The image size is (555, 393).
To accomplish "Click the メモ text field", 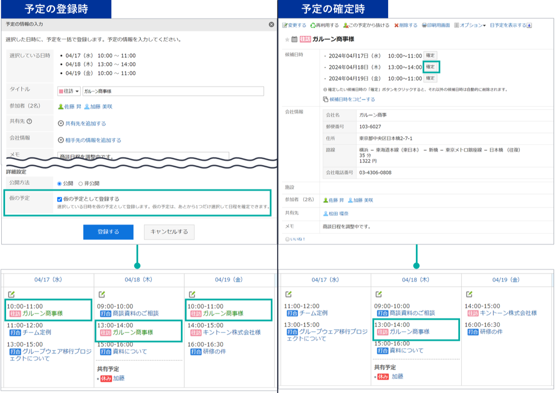I will 143,156.
